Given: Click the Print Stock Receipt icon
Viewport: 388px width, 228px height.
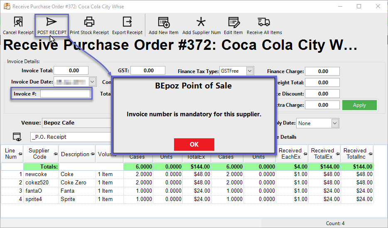Looking at the screenshot, I should point(89,22).
